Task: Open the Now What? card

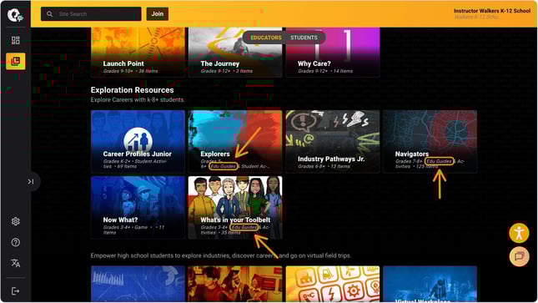Action: coord(138,208)
